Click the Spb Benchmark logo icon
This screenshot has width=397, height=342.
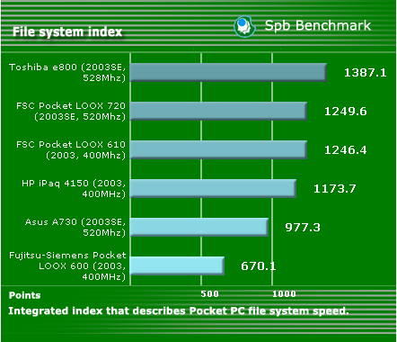coord(244,27)
